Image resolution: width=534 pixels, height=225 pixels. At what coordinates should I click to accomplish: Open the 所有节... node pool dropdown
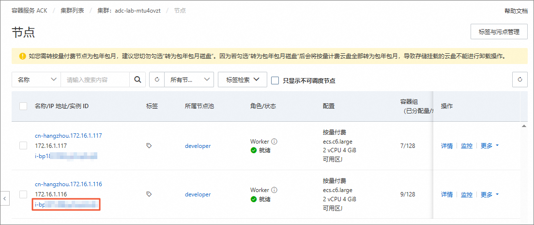[x=189, y=80]
